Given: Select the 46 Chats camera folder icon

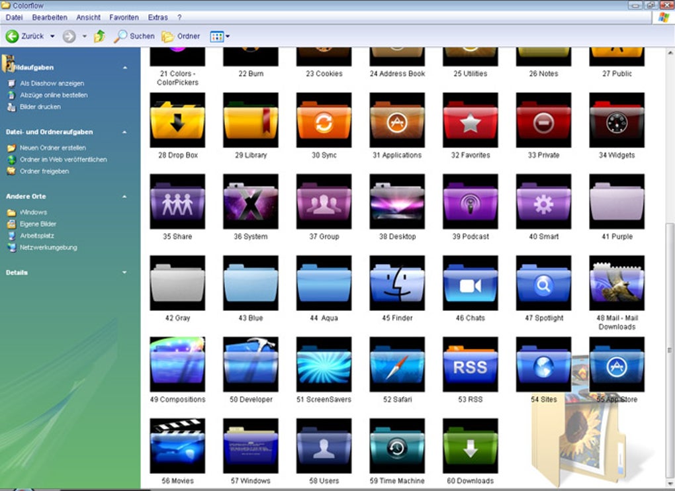Looking at the screenshot, I should coord(470,283).
